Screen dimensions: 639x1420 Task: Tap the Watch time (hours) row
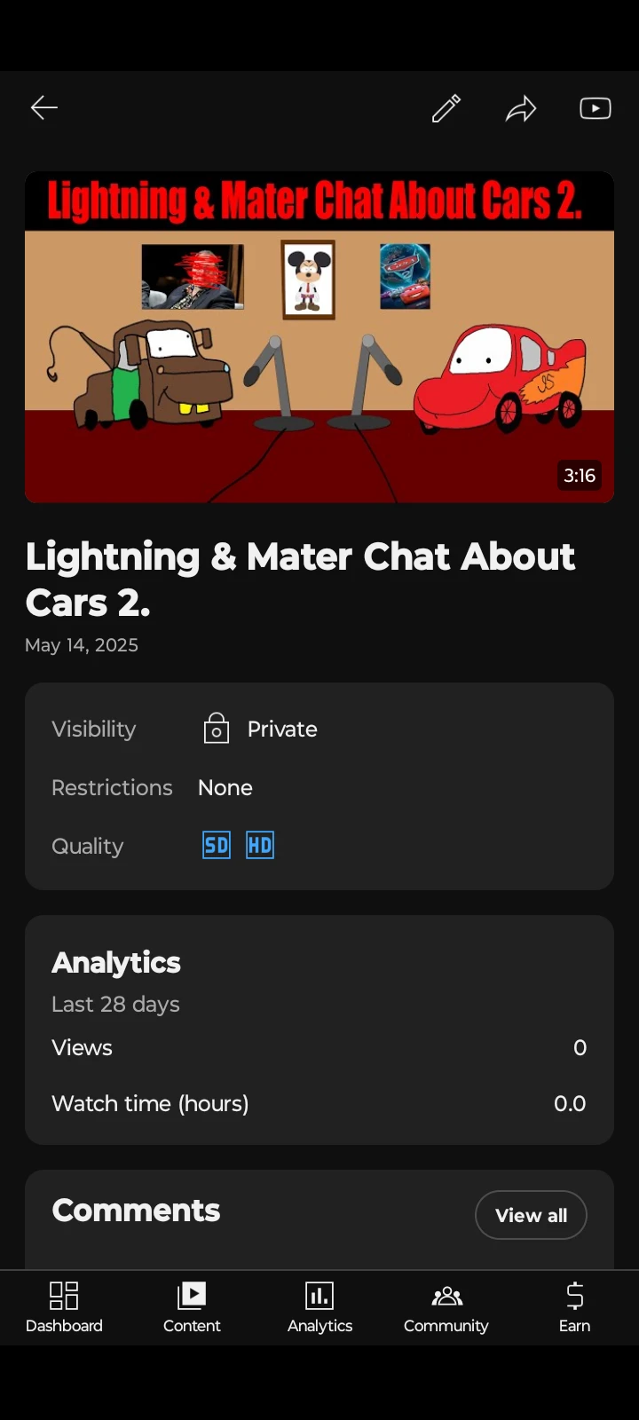pyautogui.click(x=319, y=1103)
